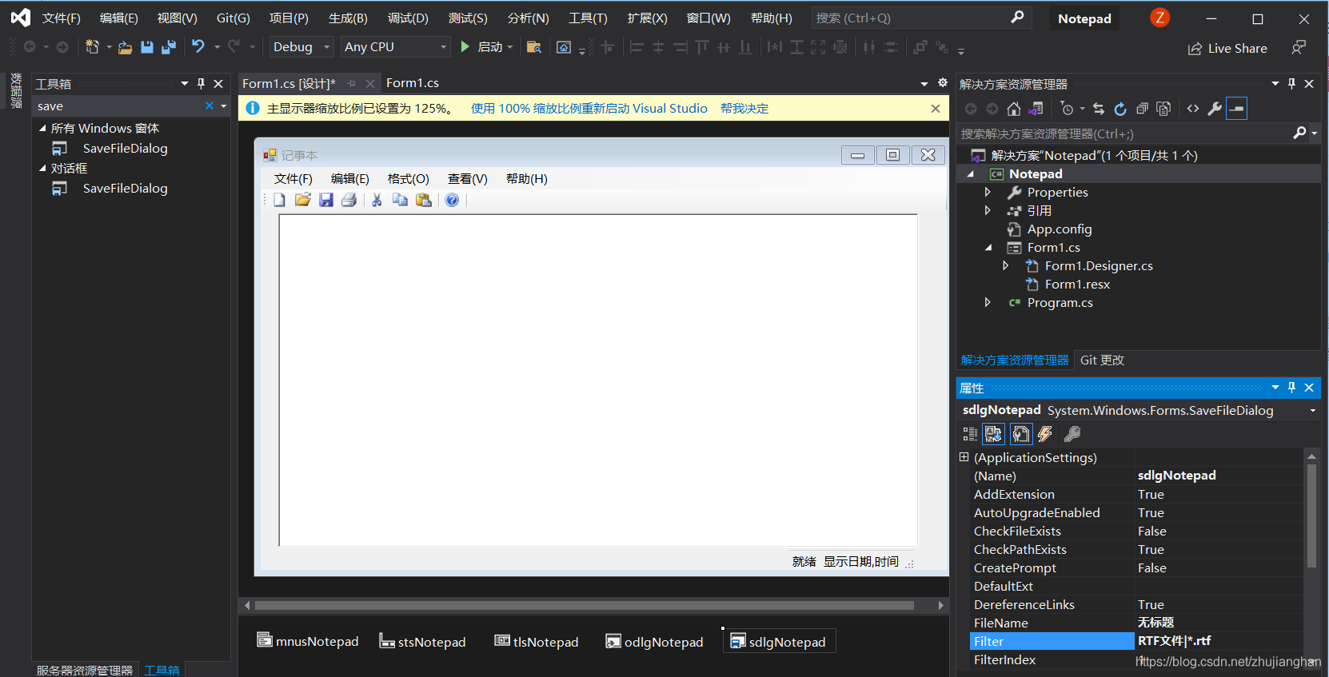Open 格式(O) menu in the designed form
This screenshot has width=1329, height=677.
[x=409, y=179]
